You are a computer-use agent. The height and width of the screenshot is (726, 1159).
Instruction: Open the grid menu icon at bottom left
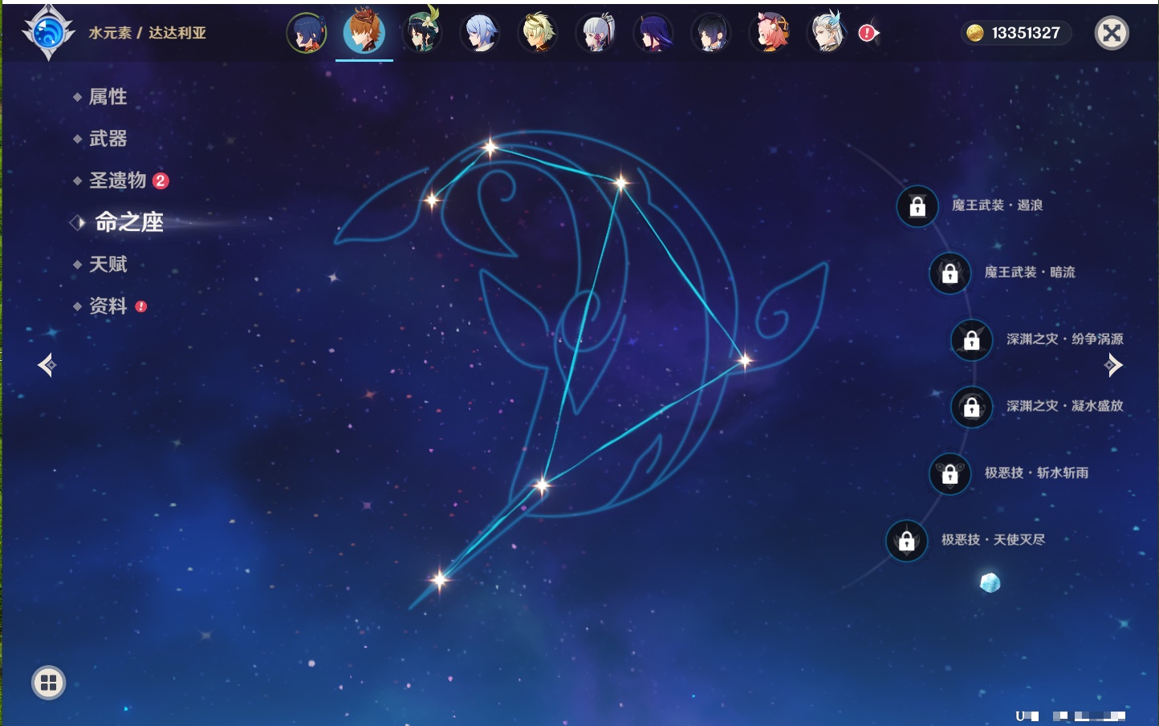48,683
